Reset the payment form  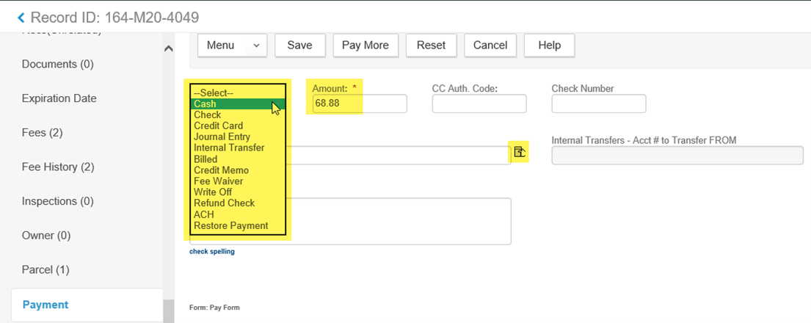coord(431,46)
